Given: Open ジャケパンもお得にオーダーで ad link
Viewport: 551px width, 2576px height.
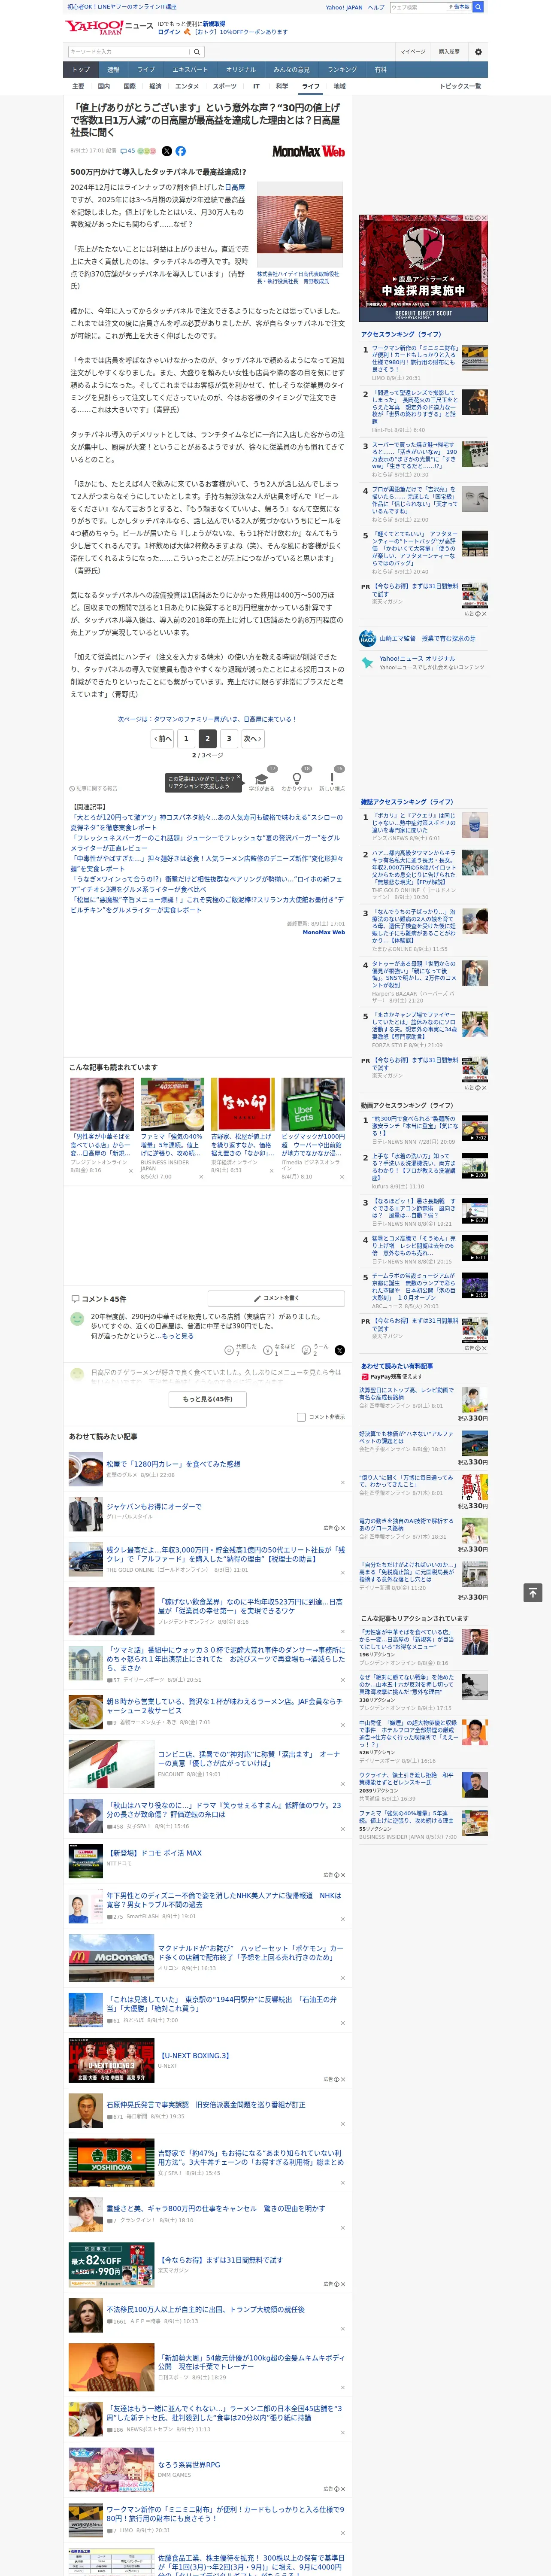Looking at the screenshot, I should (154, 1506).
